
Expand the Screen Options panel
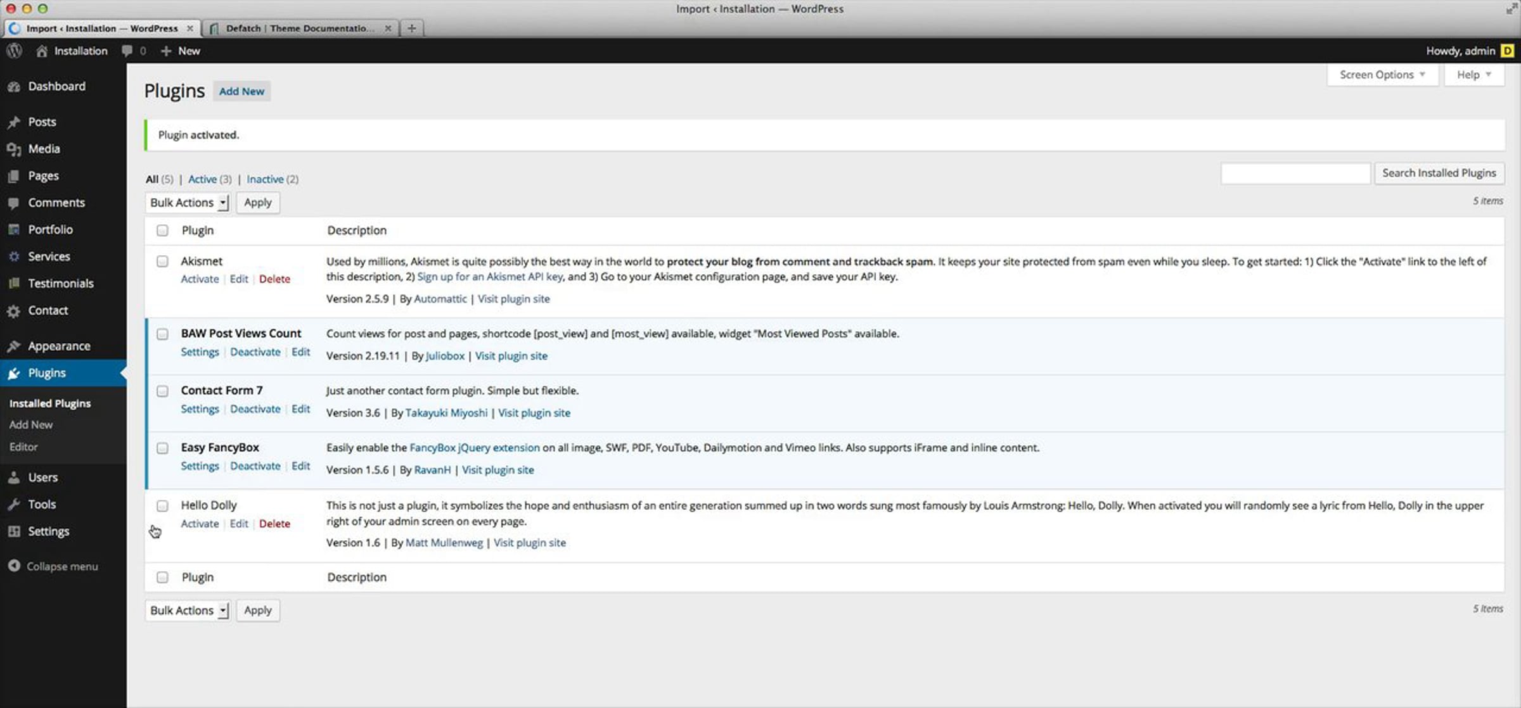click(1382, 75)
